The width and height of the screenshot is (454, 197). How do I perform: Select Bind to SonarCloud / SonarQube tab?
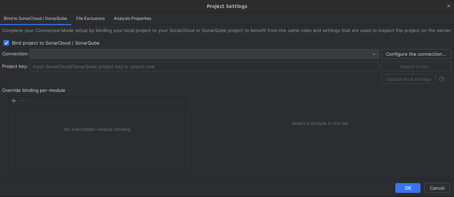(x=35, y=18)
